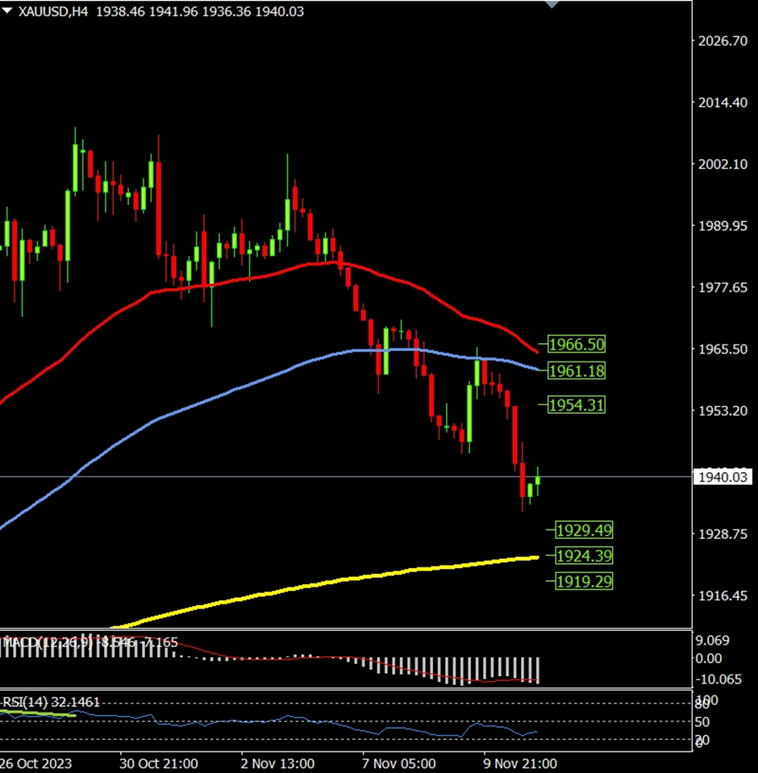
Task: Select the yellow moving average line
Action: click(323, 583)
